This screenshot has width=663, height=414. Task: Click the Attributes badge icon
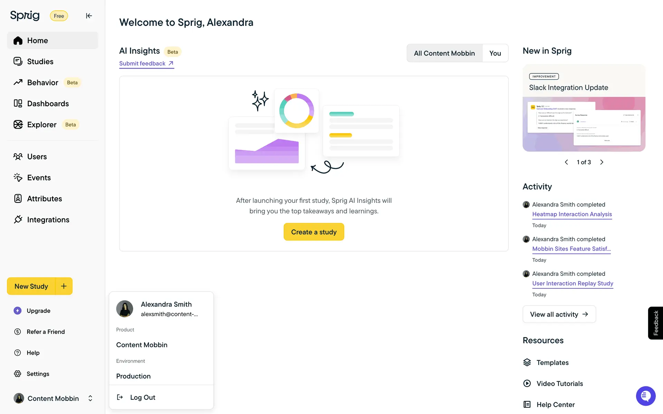click(18, 199)
